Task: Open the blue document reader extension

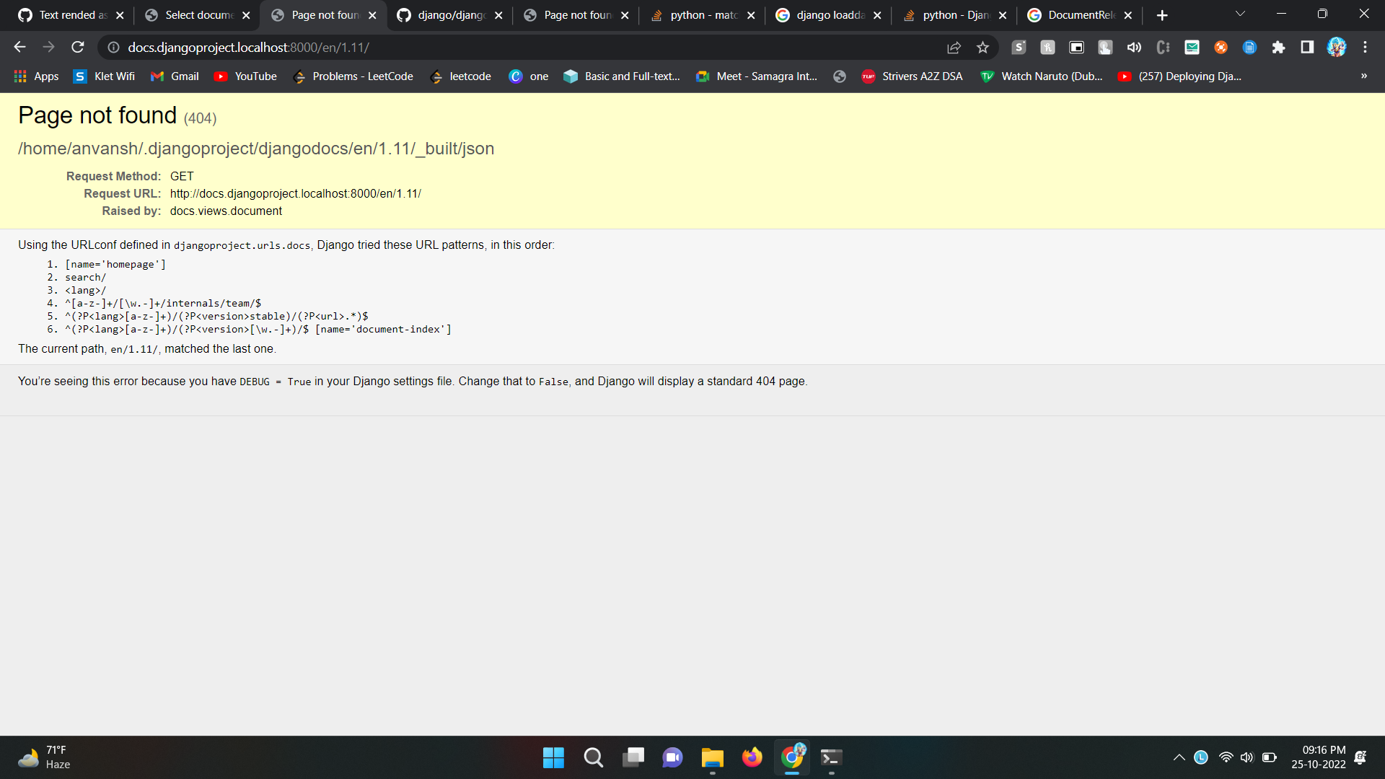Action: pyautogui.click(x=1249, y=48)
